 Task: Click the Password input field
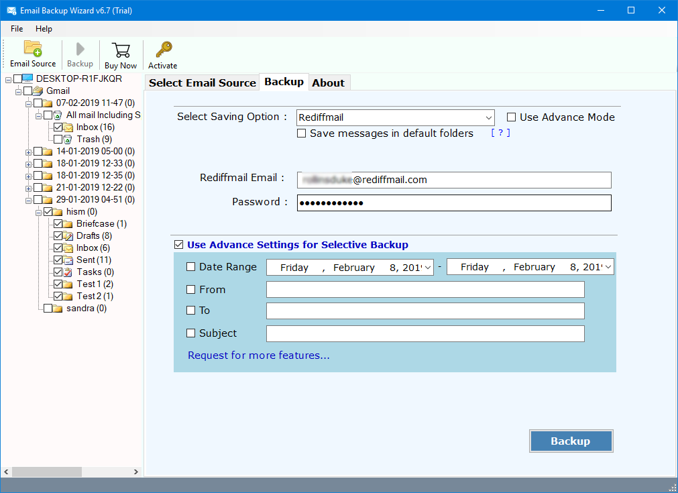pos(454,203)
